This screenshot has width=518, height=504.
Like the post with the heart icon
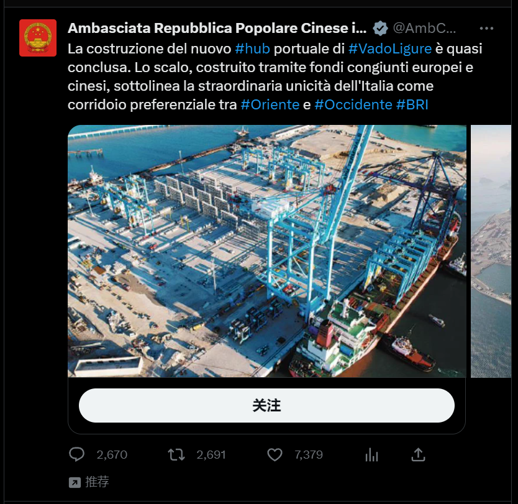(275, 455)
